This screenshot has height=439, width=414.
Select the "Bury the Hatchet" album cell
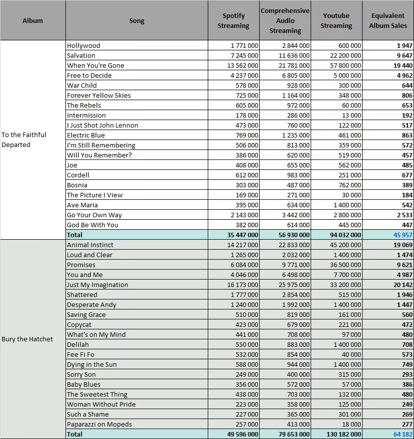tap(33, 339)
